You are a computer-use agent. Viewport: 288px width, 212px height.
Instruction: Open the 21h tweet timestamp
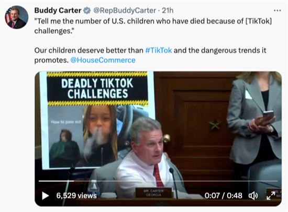point(168,10)
